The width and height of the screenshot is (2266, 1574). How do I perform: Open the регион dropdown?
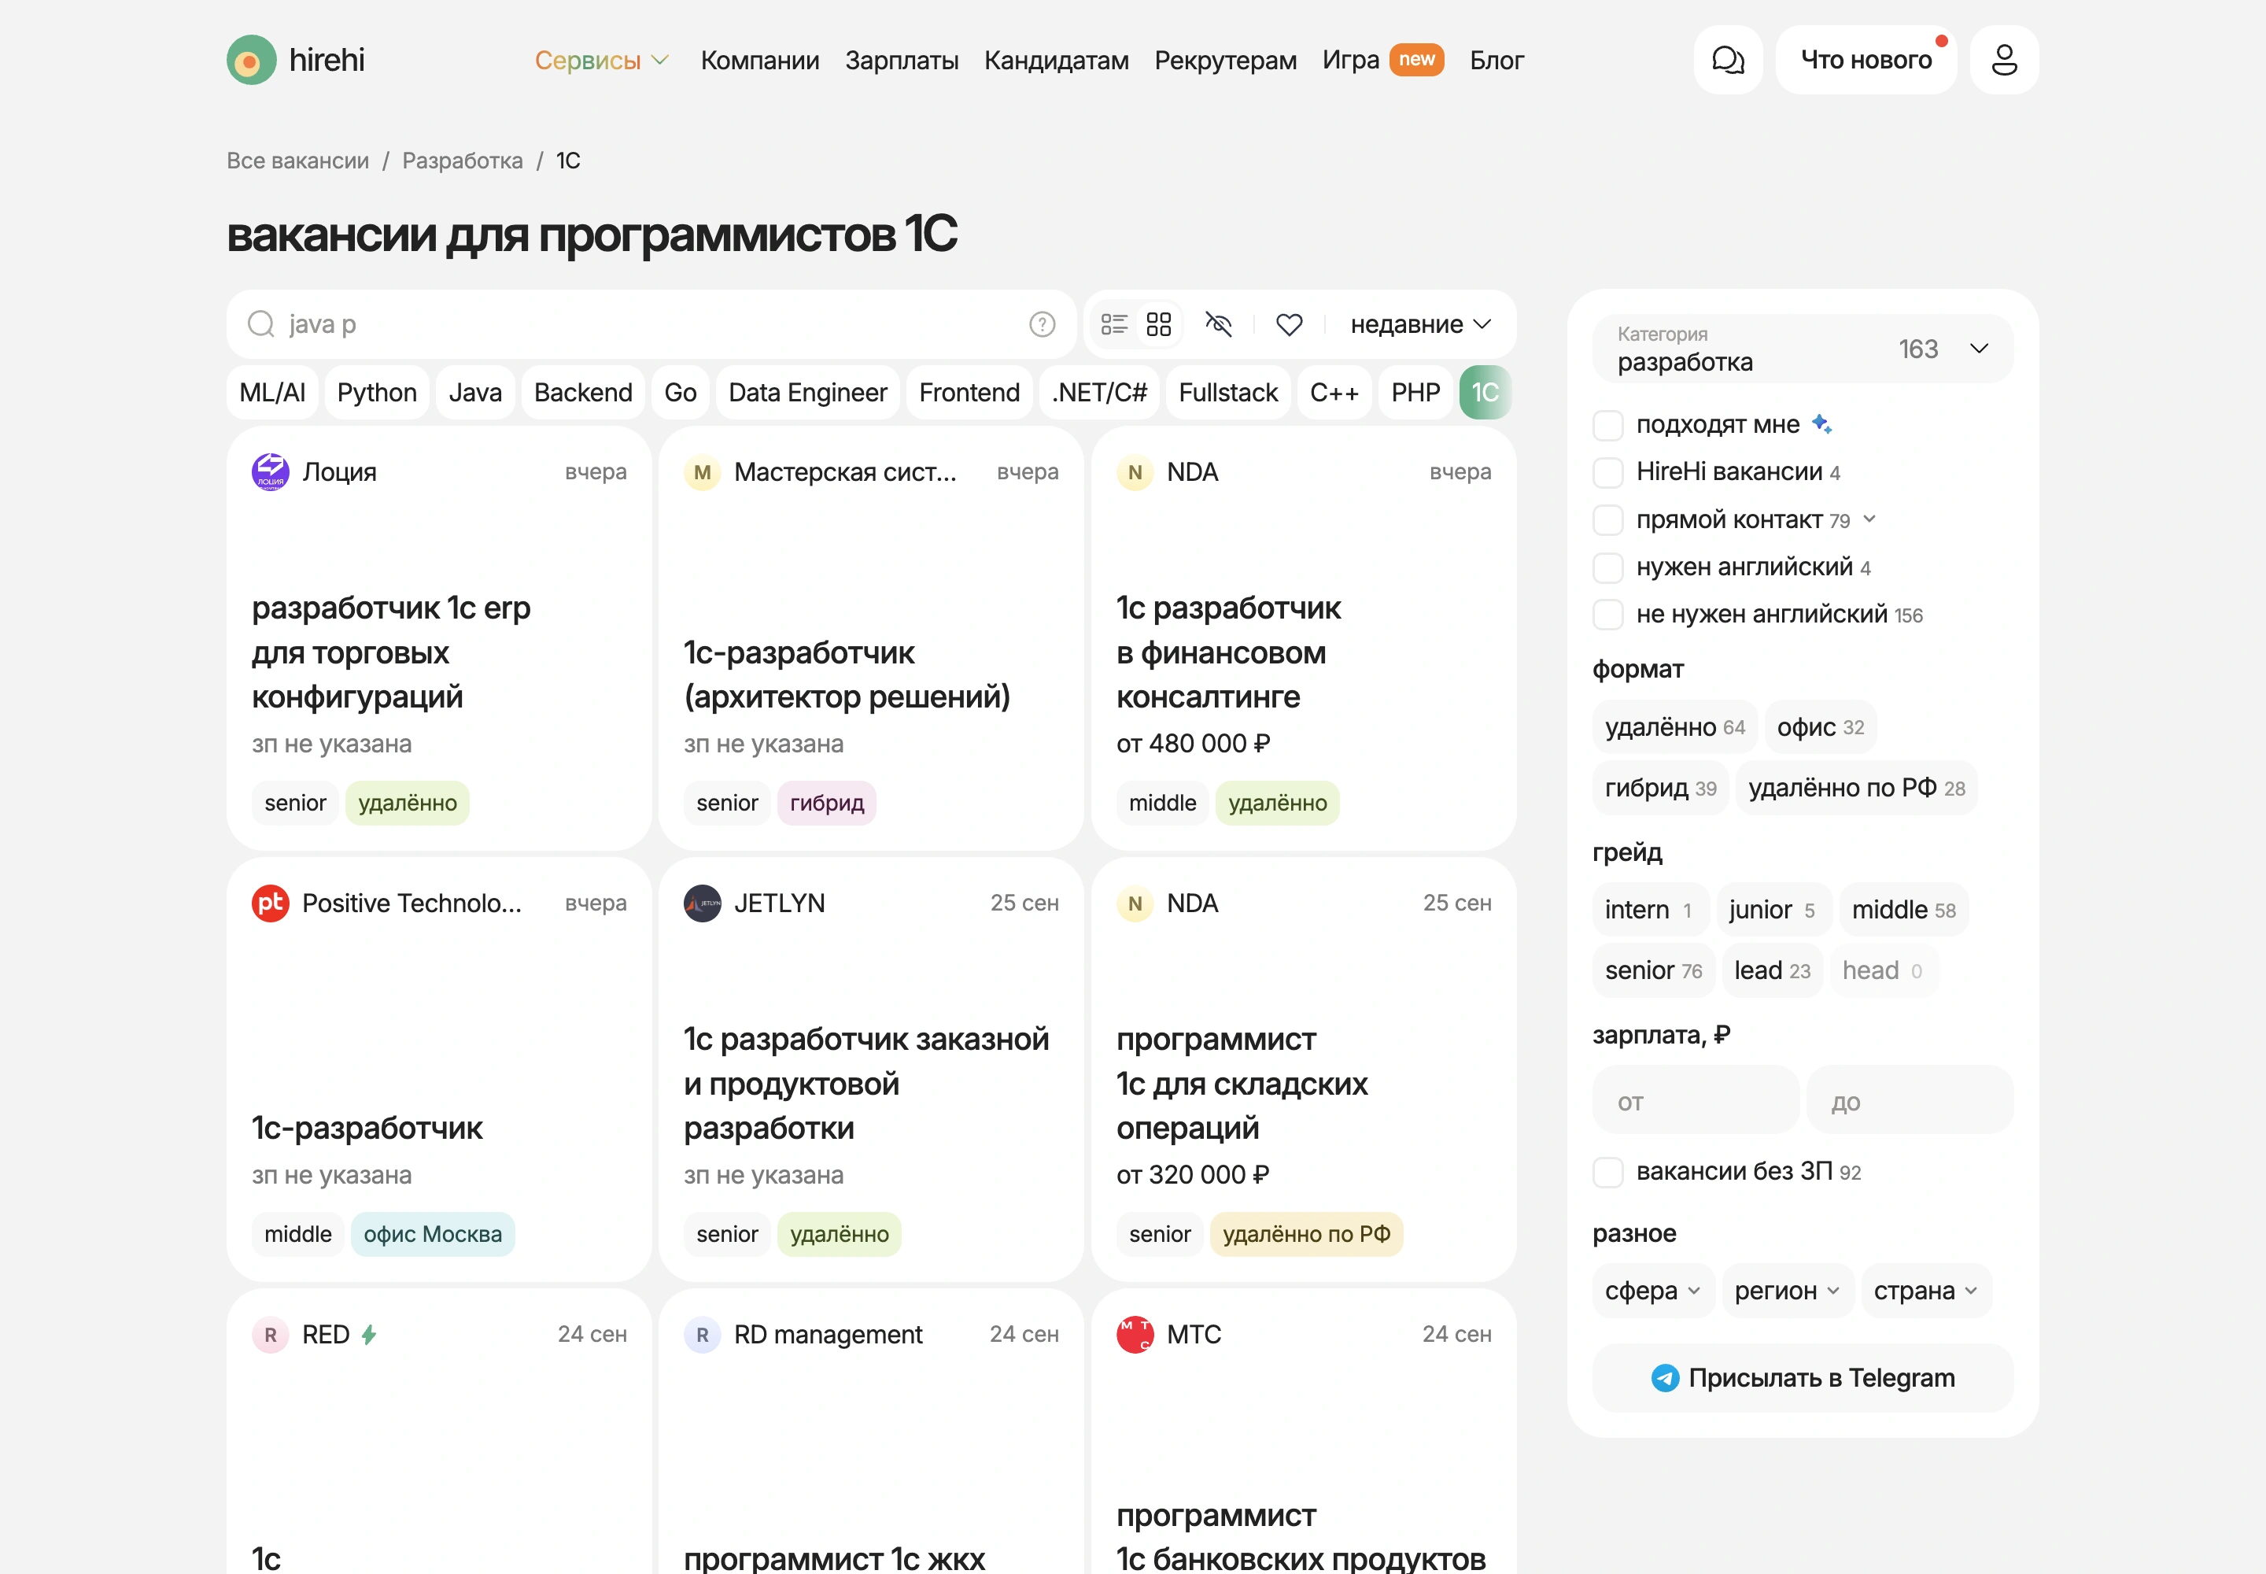click(x=1787, y=1291)
